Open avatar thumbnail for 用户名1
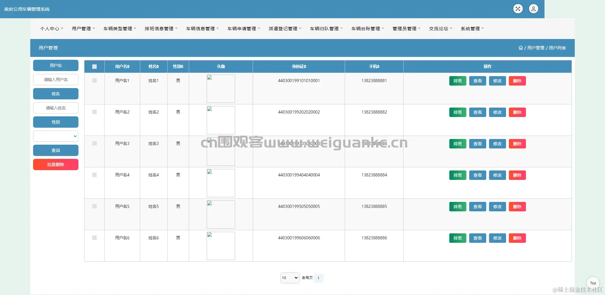The height and width of the screenshot is (295, 605). click(221, 88)
